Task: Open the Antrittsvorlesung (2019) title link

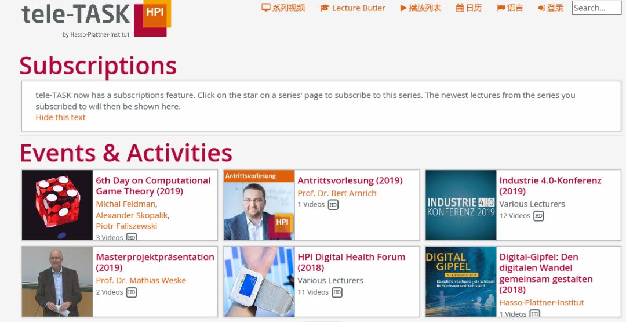Action: pyautogui.click(x=350, y=180)
